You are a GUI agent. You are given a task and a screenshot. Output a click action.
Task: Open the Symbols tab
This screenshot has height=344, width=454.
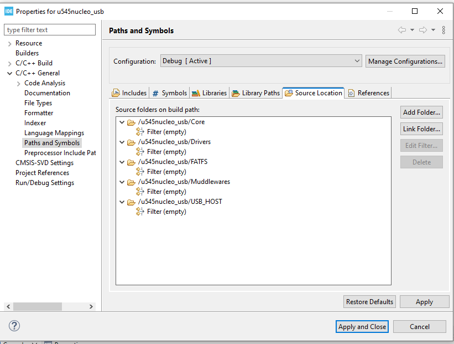(170, 93)
